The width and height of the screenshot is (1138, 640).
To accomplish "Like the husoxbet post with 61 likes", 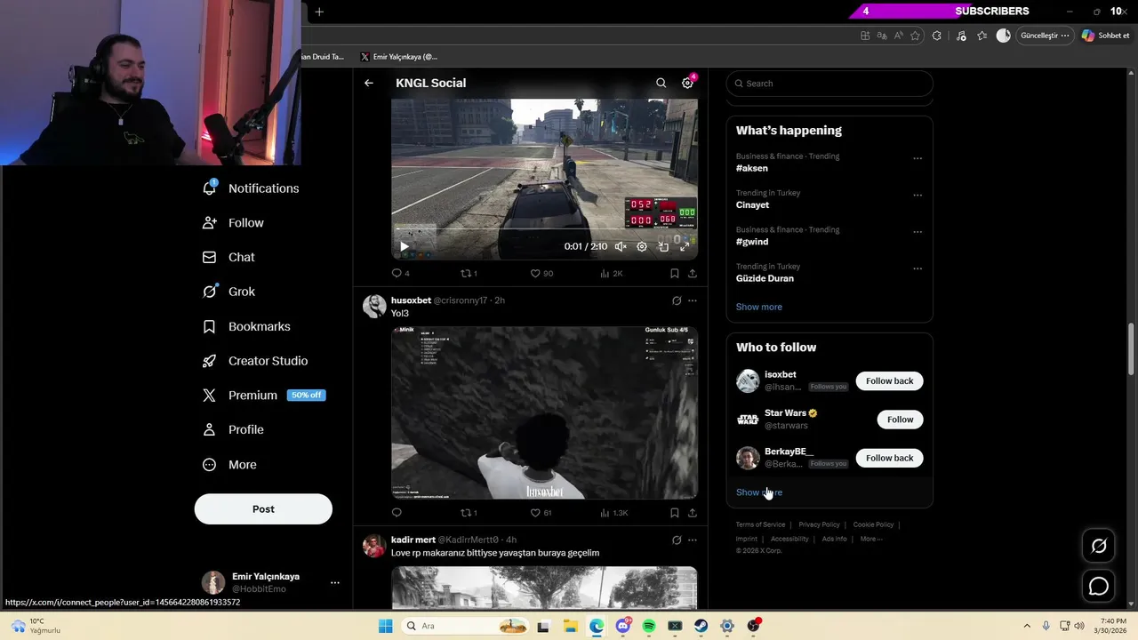I will coord(541,512).
